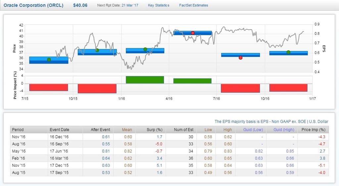Click the Guid (High) value 0.59
This screenshot has width=339, height=186.
point(290,172)
